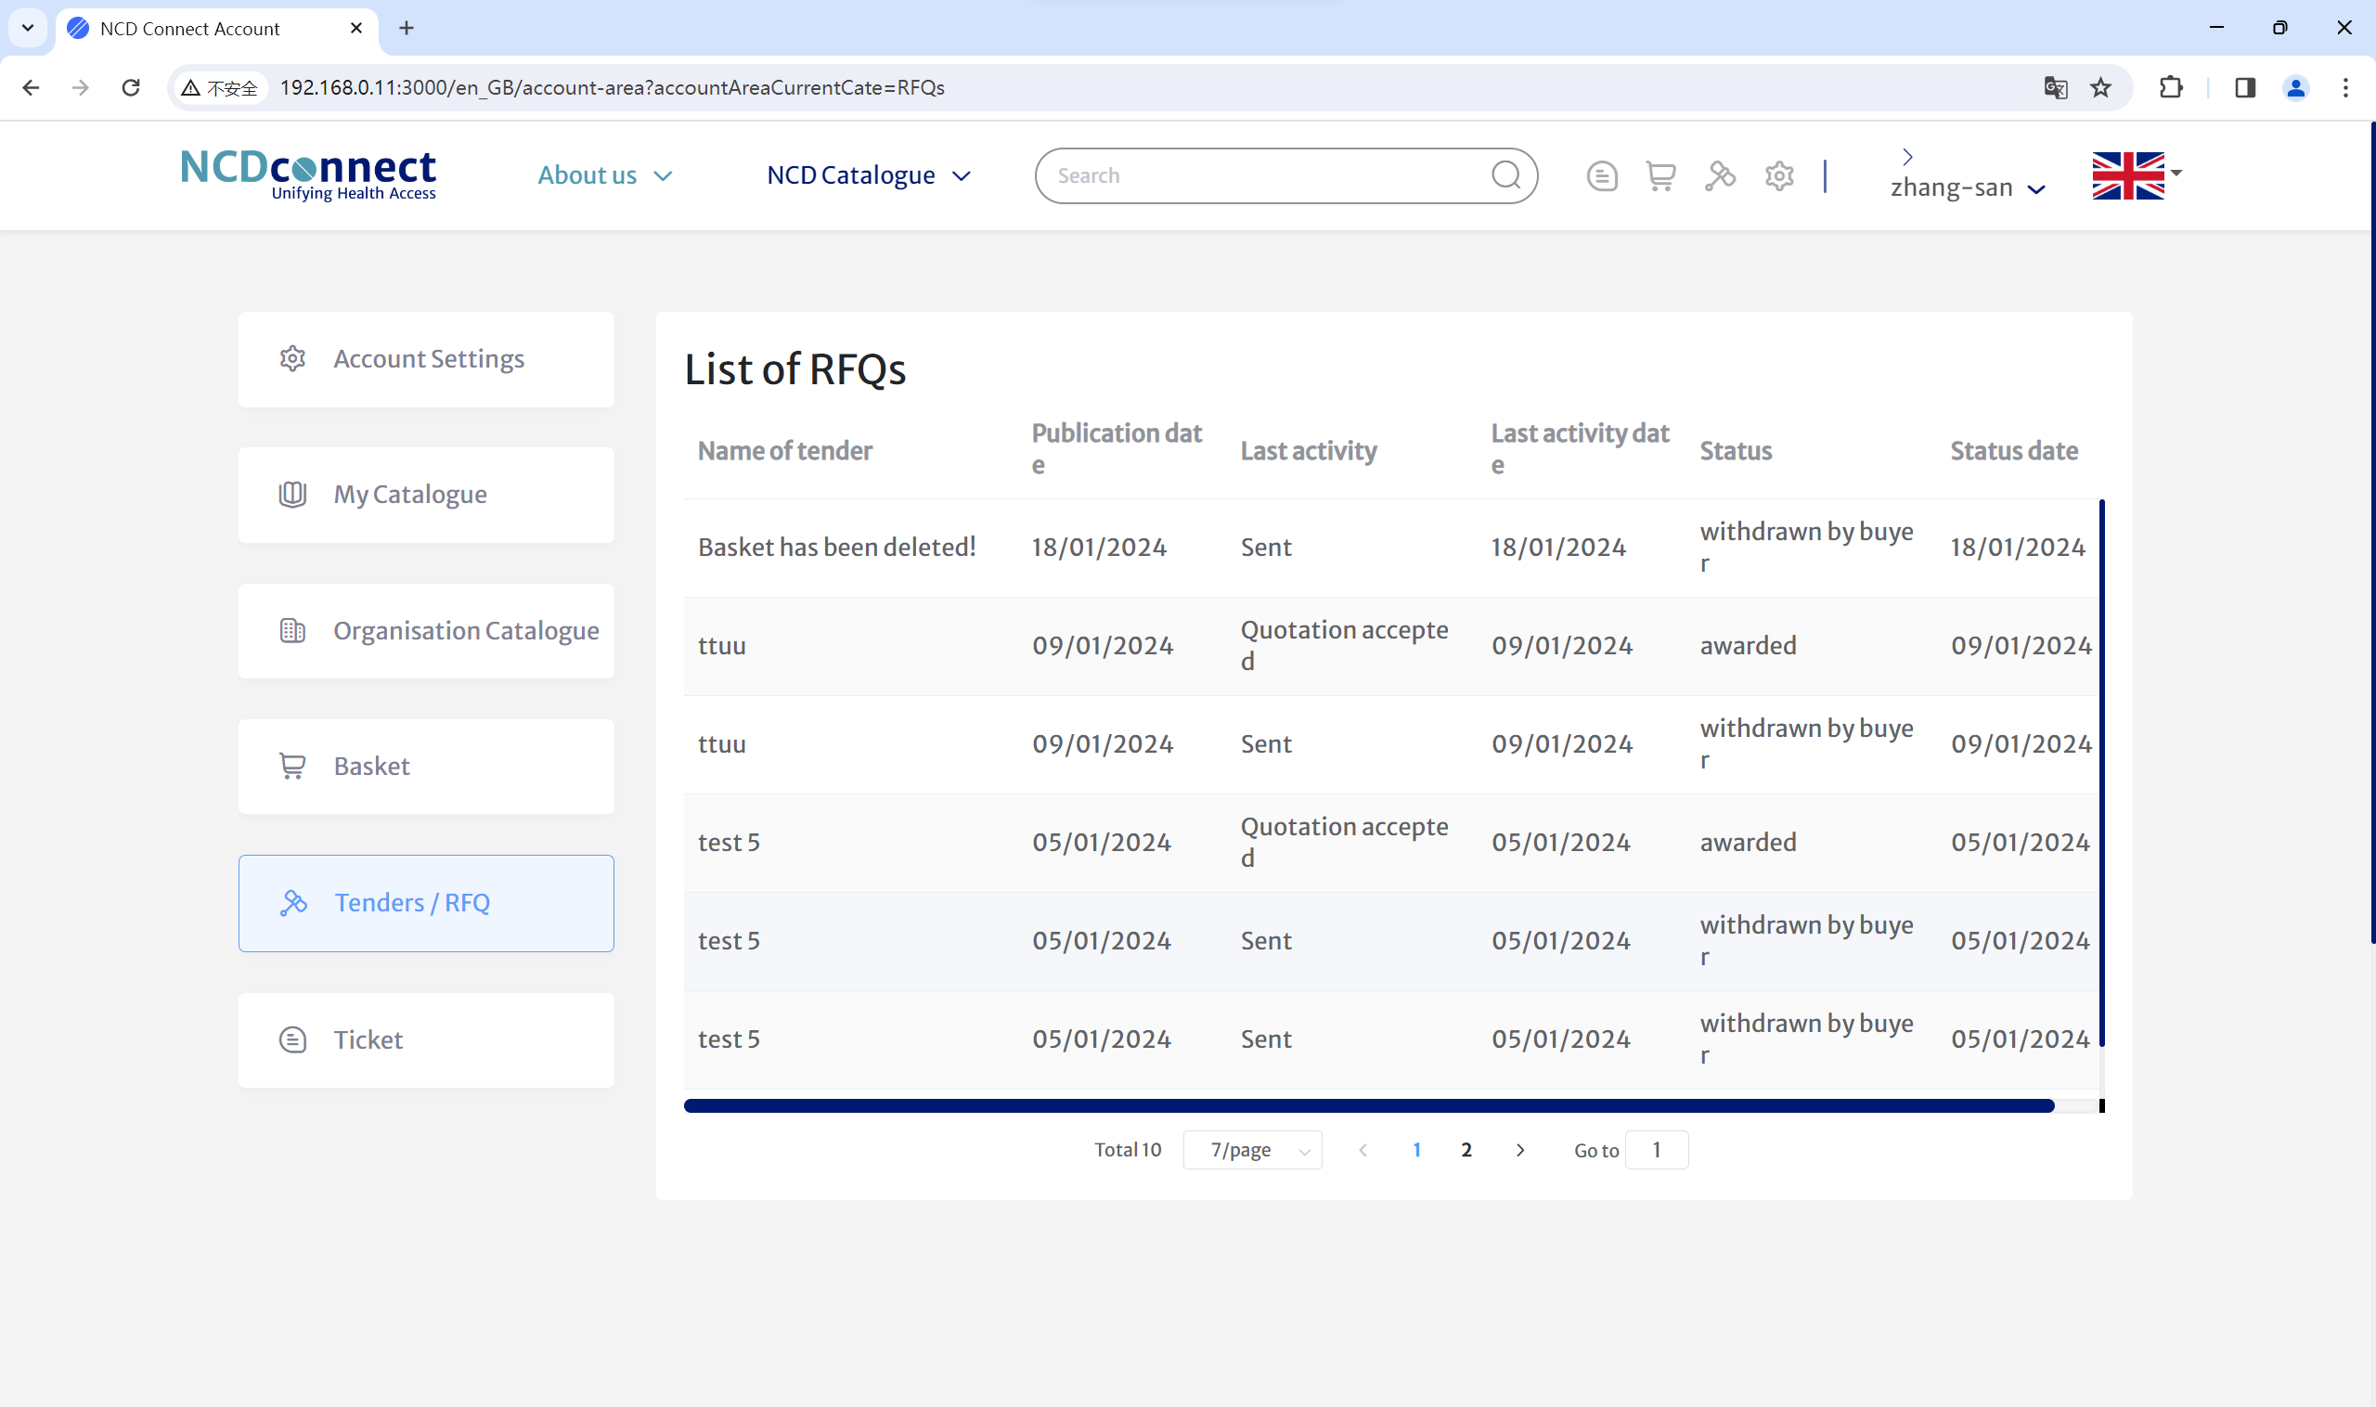Open My Catalogue section

[426, 495]
